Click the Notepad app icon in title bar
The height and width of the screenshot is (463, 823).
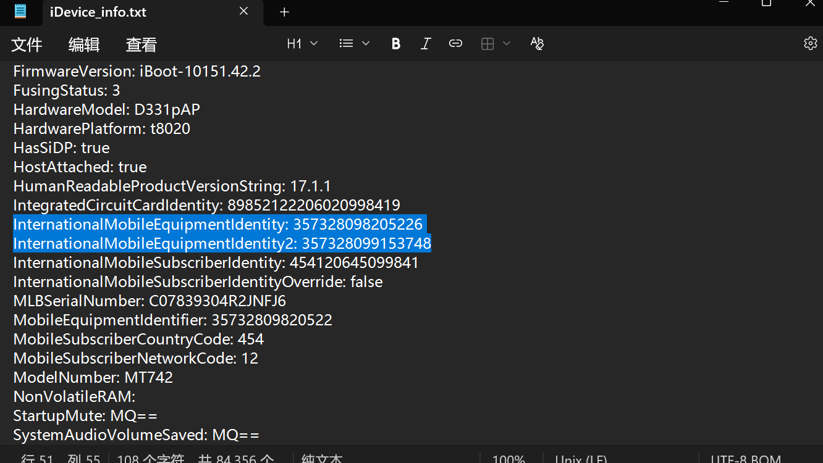pos(20,11)
